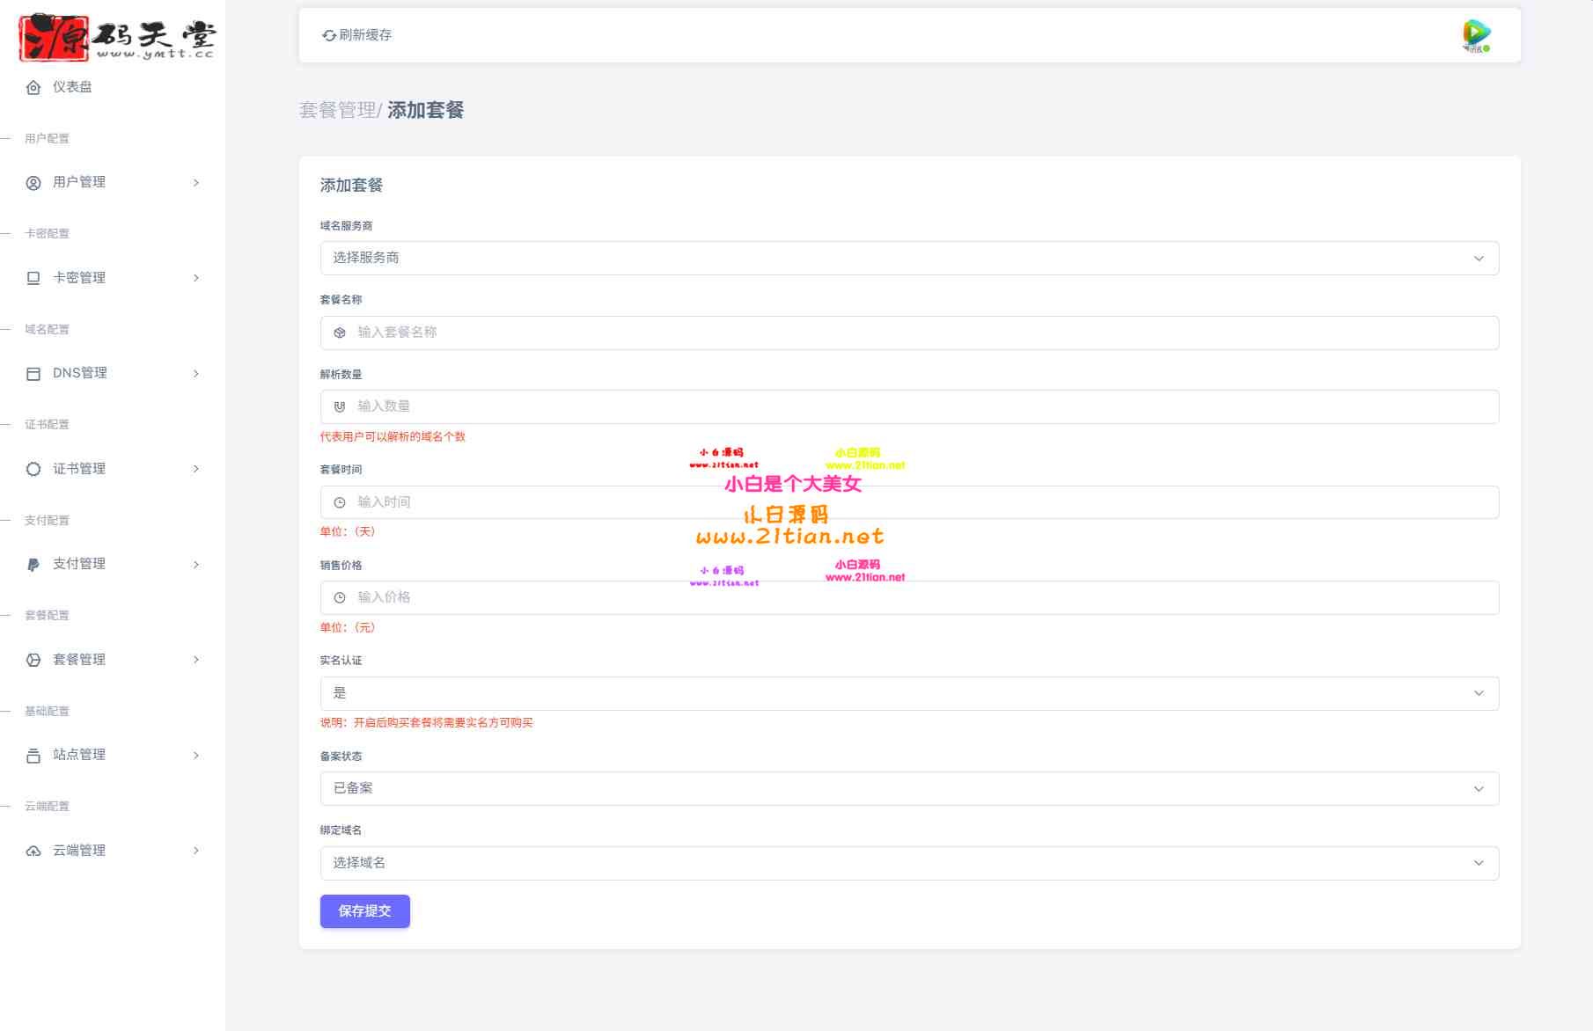Go to 套餐管理 breadcrumb link
The width and height of the screenshot is (1593, 1031).
click(337, 110)
